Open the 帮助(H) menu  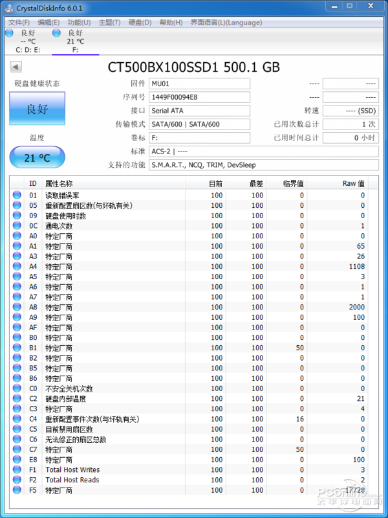[x=171, y=23]
